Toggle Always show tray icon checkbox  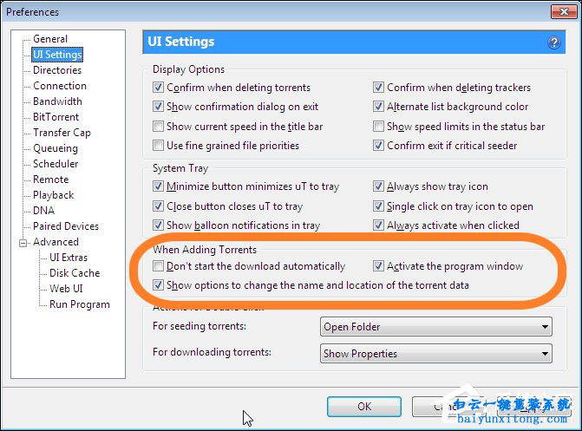pyautogui.click(x=379, y=186)
